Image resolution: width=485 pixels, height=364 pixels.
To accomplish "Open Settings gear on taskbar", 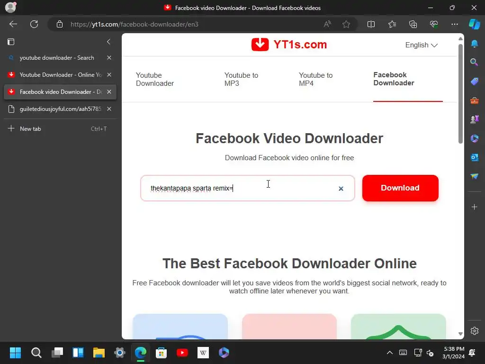I will pos(120,352).
